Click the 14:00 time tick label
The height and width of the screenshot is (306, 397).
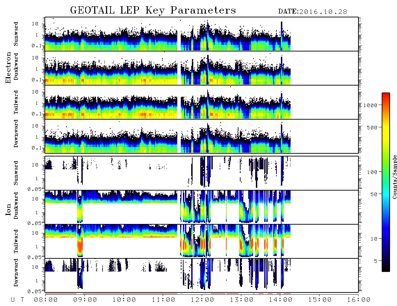(281, 300)
